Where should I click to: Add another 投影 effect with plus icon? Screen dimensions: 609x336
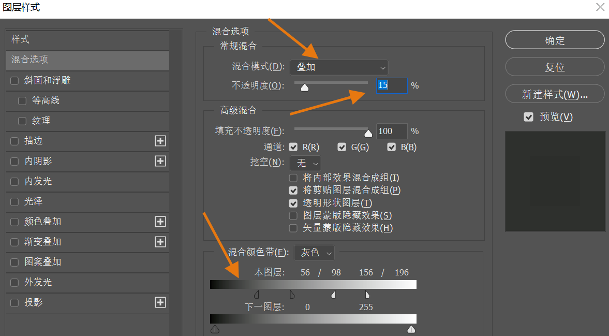click(160, 302)
